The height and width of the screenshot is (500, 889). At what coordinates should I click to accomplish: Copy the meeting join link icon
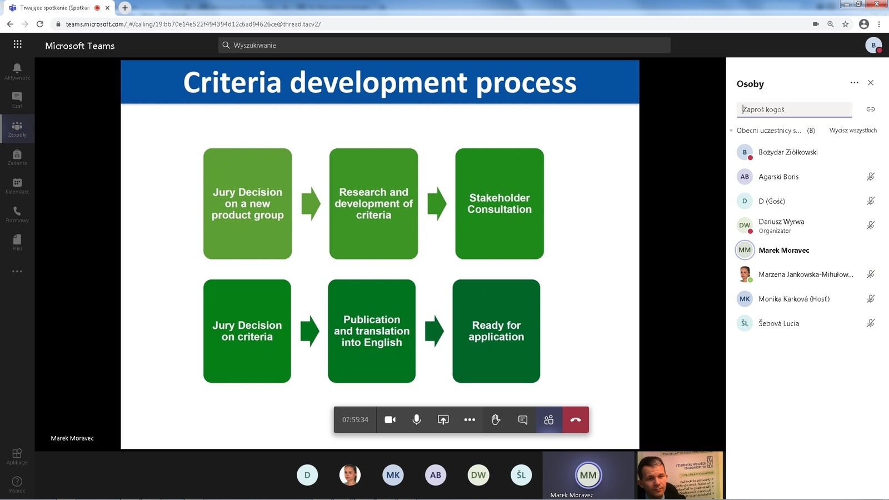pyautogui.click(x=870, y=109)
